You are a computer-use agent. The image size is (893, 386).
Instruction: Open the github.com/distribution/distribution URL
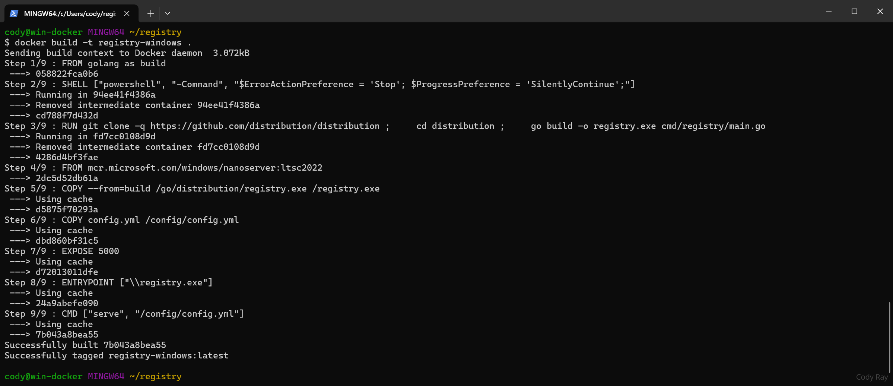[x=265, y=126]
